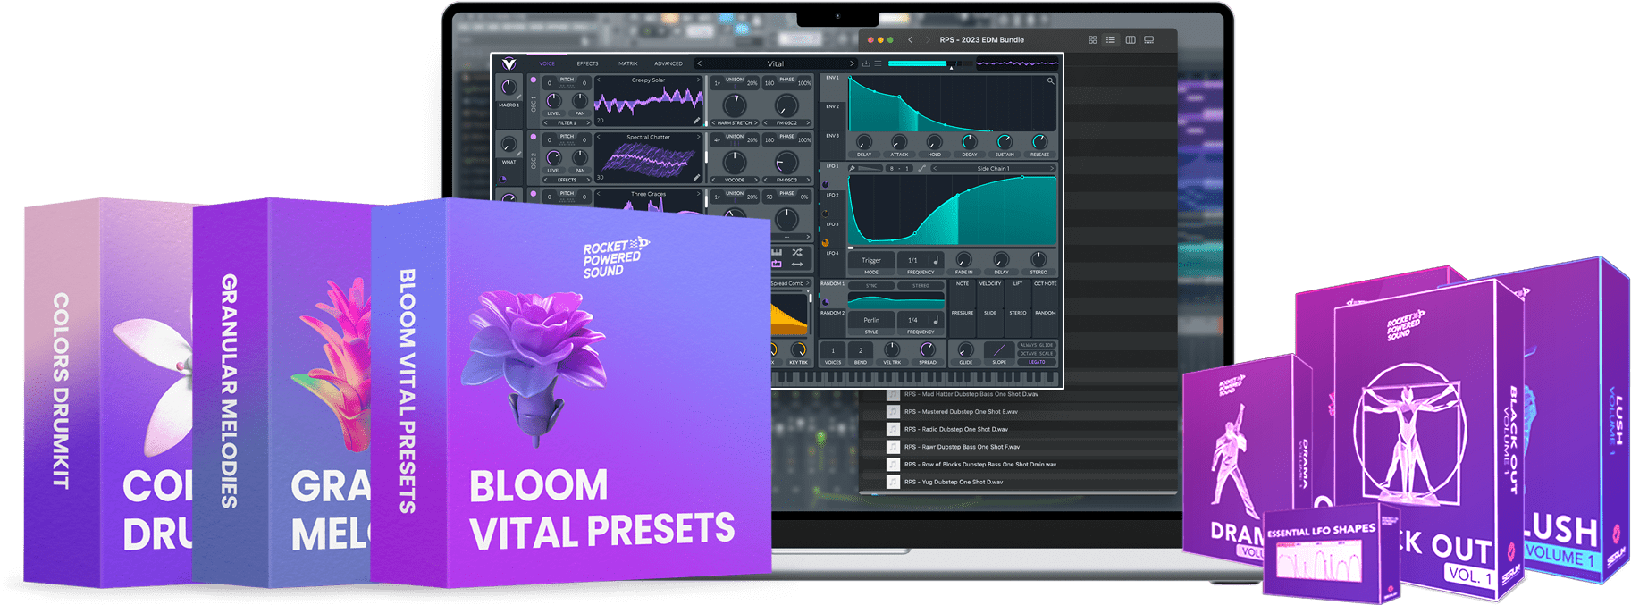
Task: Click VELOCITY modulation source
Action: click(x=990, y=283)
